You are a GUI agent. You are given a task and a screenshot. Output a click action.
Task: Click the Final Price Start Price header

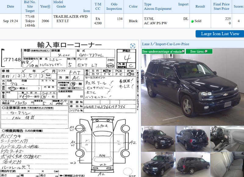[x=221, y=6]
